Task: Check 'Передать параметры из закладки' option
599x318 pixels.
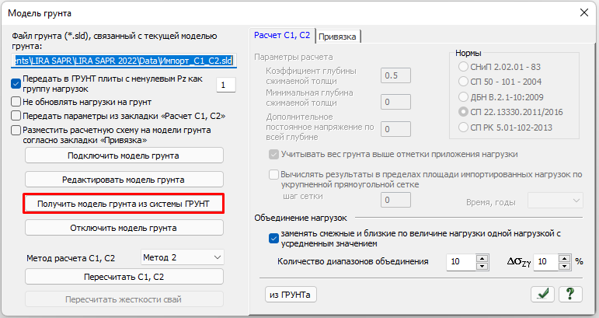Action: (16, 116)
